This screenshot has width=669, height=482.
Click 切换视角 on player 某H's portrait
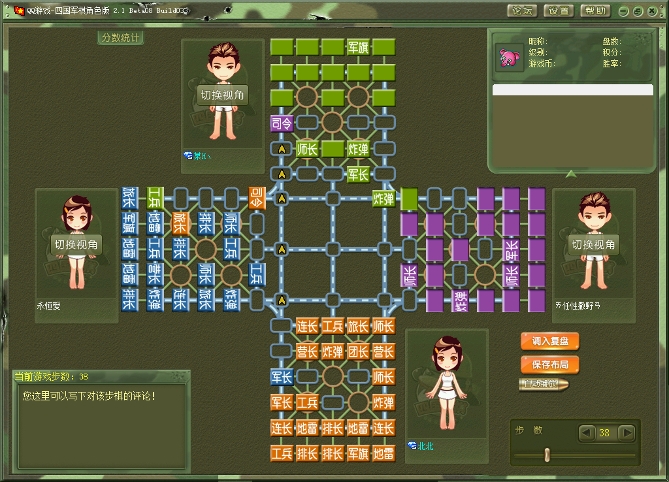(x=222, y=95)
